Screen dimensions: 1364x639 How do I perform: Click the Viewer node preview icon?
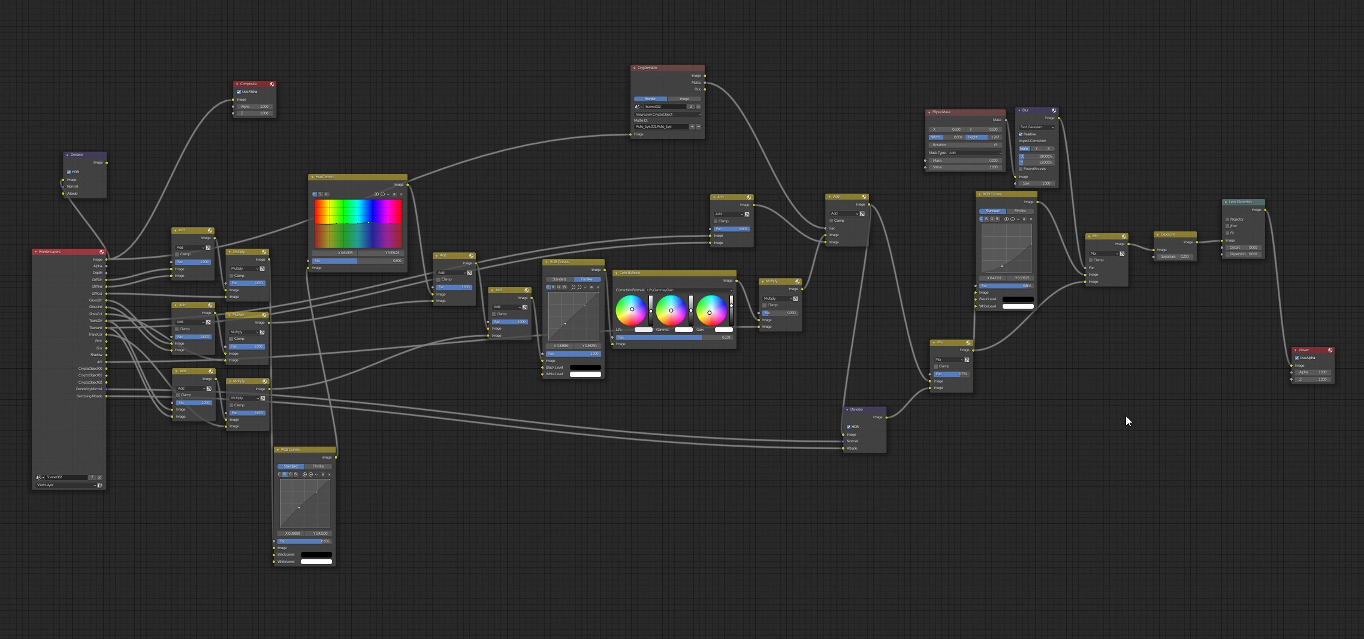1330,350
